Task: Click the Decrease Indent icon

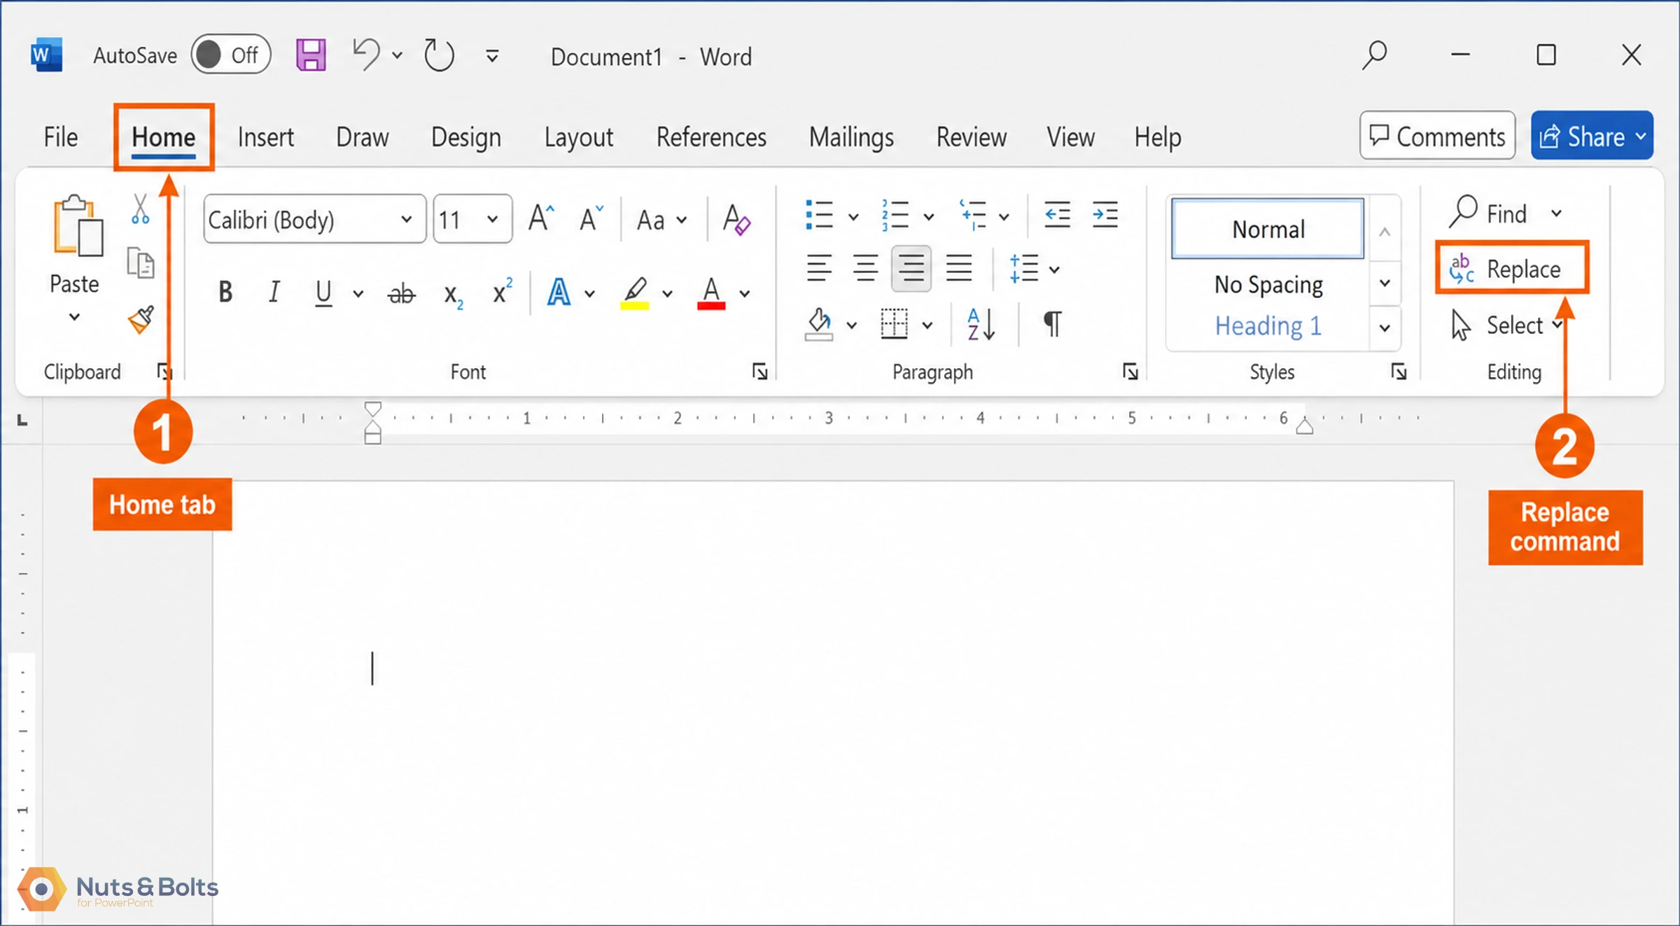Action: point(1057,214)
